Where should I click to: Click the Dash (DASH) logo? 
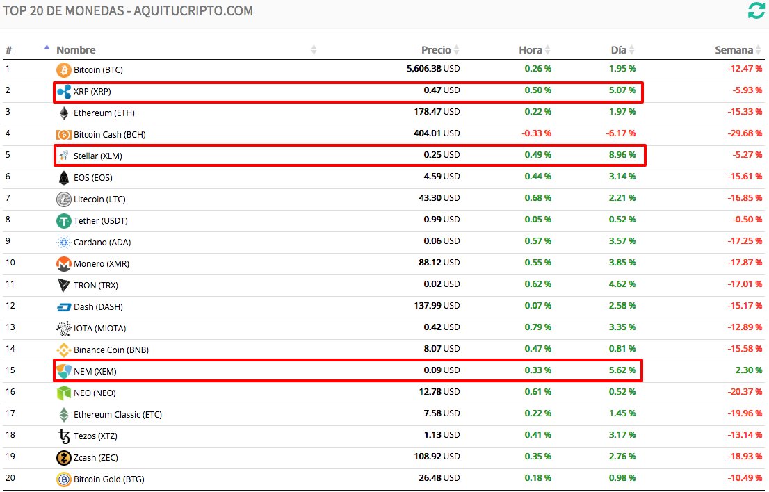pyautogui.click(x=64, y=306)
